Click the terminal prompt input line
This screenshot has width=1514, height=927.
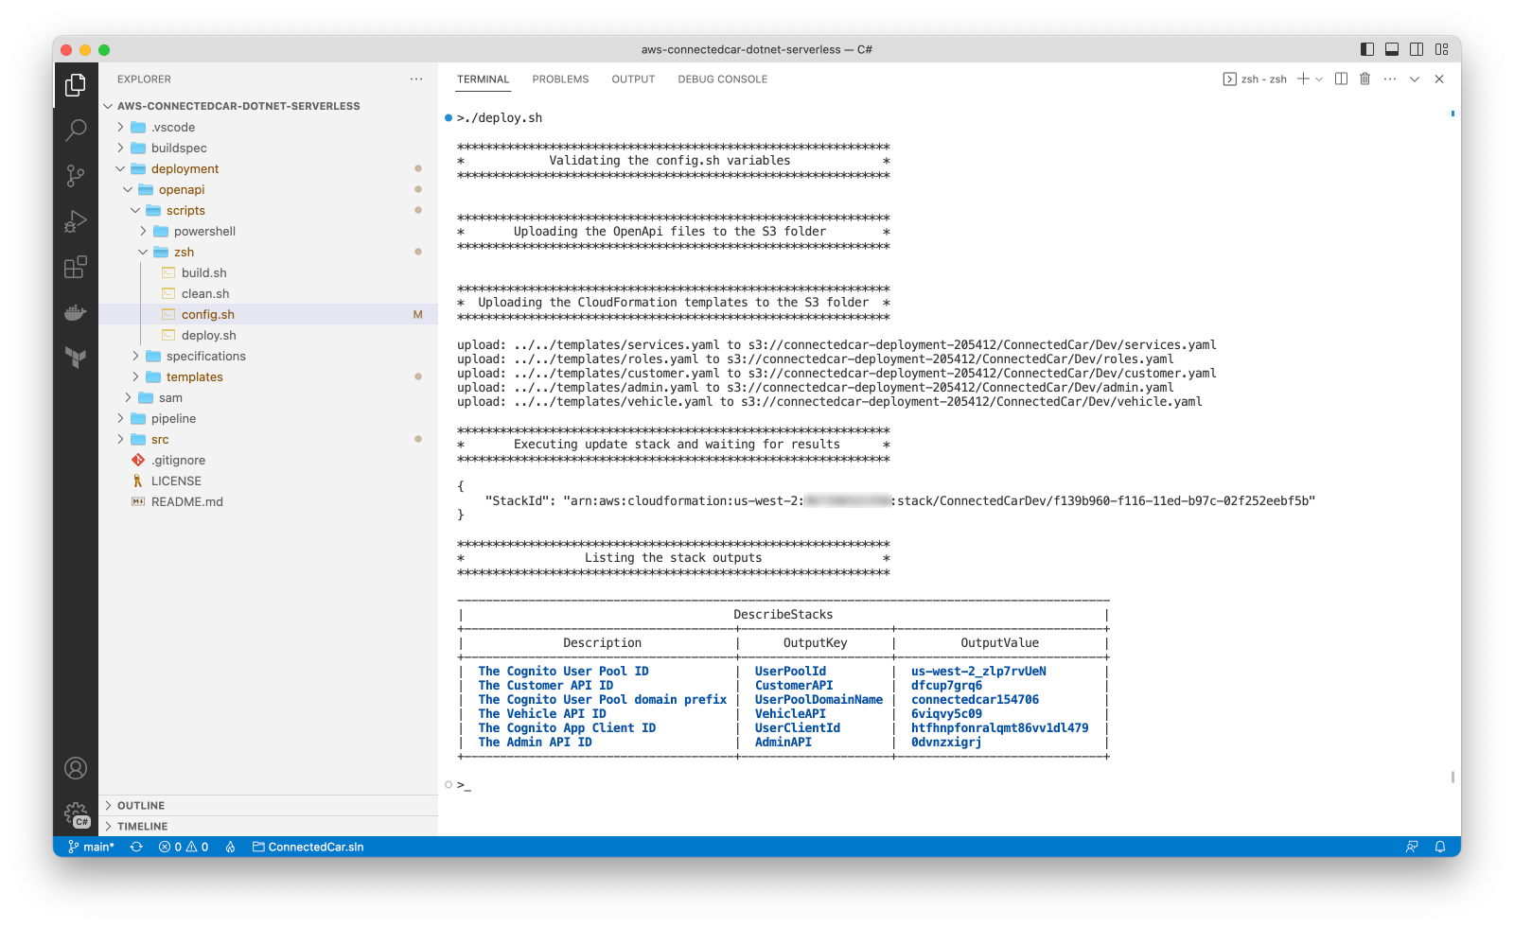click(464, 785)
